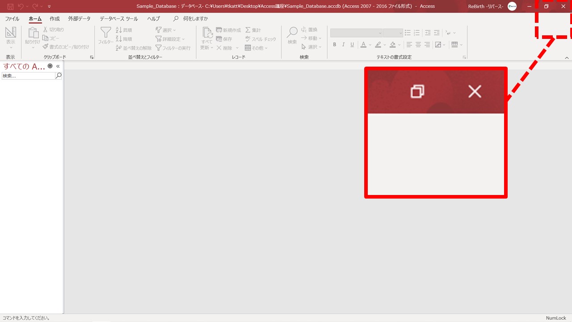Click the 新規作成 record button

click(x=228, y=30)
